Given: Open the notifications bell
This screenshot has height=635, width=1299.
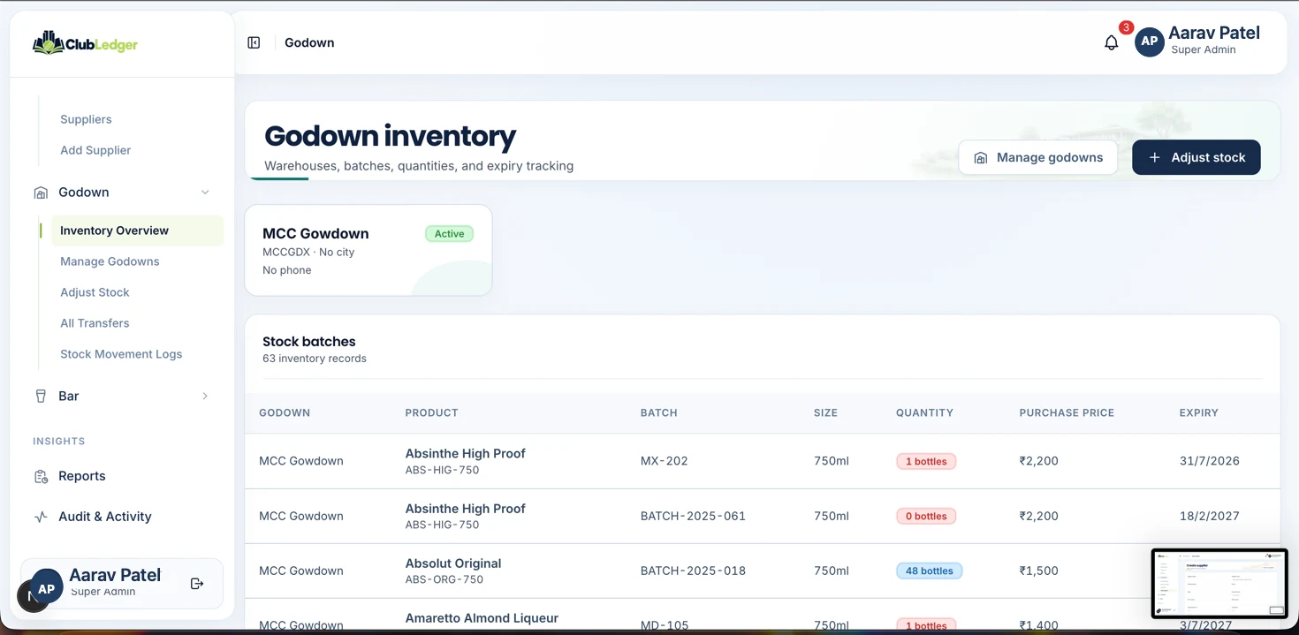Looking at the screenshot, I should (1112, 42).
